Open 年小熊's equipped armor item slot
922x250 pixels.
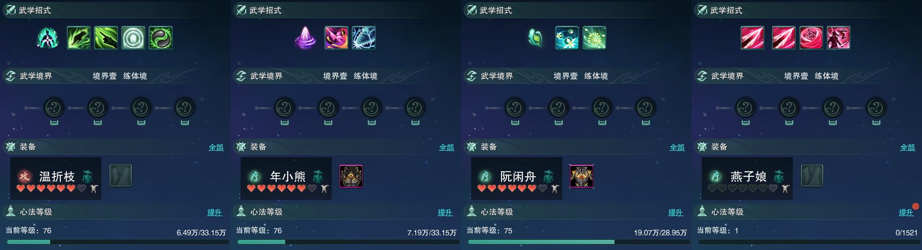[x=351, y=176]
